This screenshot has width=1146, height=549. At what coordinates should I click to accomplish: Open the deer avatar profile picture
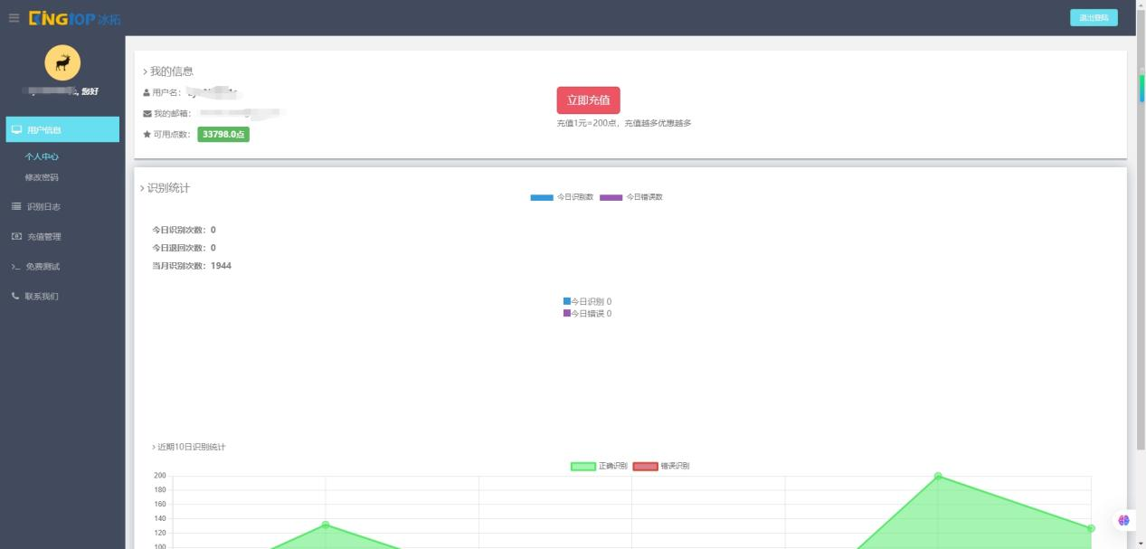click(x=62, y=62)
